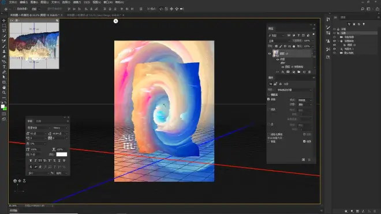The width and height of the screenshot is (381, 214).
Task: Open the second menu in the menu bar
Action: [24, 2]
